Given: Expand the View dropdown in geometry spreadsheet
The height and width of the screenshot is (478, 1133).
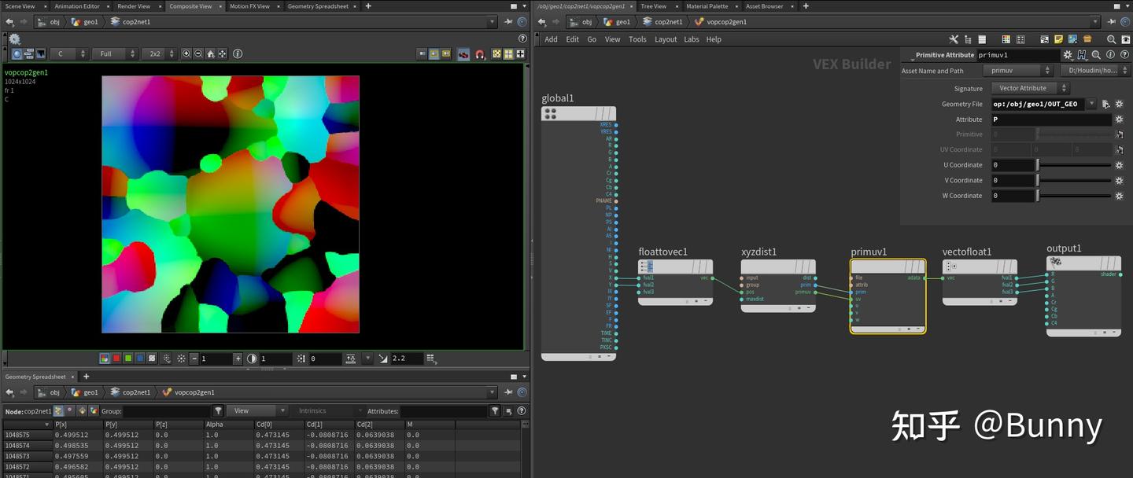Looking at the screenshot, I should pyautogui.click(x=256, y=410).
